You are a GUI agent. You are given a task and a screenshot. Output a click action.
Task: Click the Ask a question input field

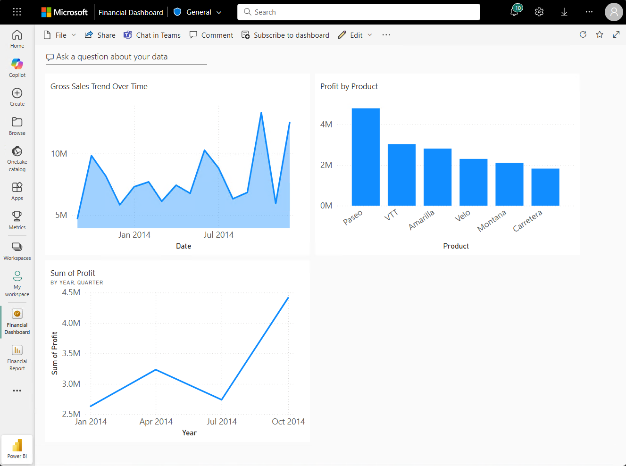click(126, 57)
